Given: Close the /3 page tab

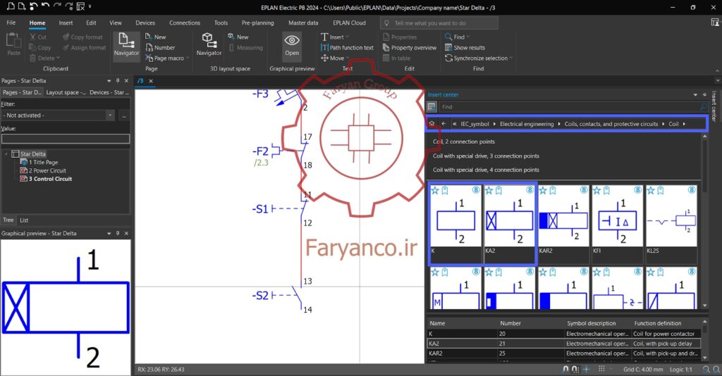Looking at the screenshot, I should click(x=151, y=81).
